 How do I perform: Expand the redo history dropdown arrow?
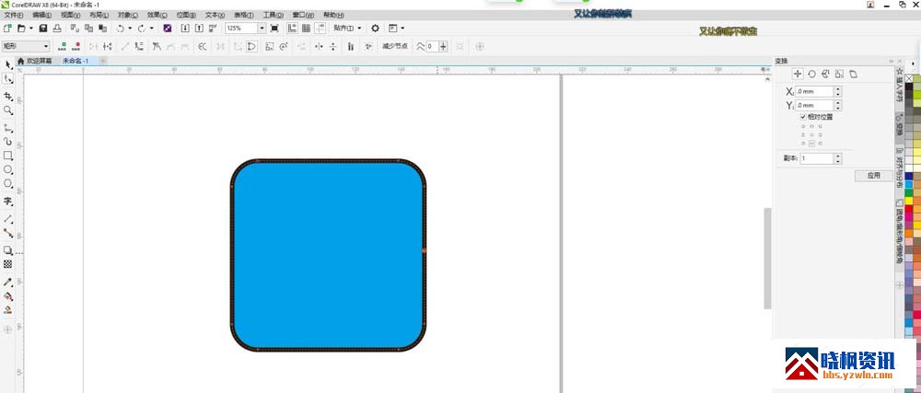click(152, 29)
